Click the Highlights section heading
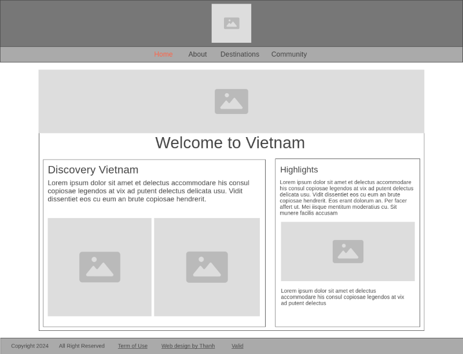This screenshot has width=463, height=354. click(299, 169)
